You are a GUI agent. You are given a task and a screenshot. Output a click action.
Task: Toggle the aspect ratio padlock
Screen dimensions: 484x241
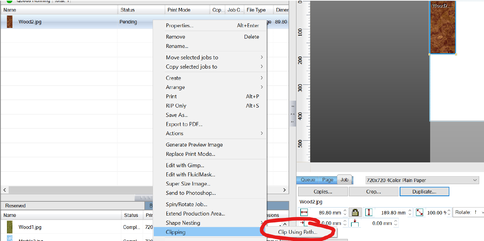pos(355,212)
